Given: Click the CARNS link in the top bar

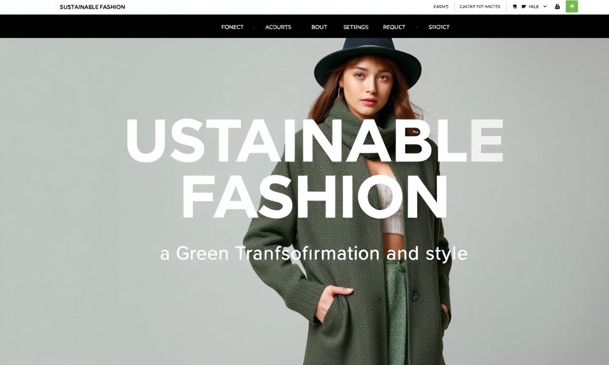Looking at the screenshot, I should [441, 7].
